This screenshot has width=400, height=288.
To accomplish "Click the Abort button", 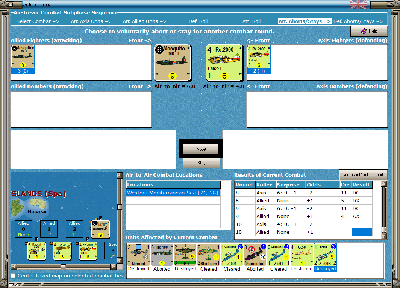I will click(201, 149).
